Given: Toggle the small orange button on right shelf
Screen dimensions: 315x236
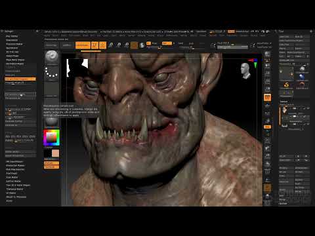Looking at the screenshot, I should coord(267,127).
